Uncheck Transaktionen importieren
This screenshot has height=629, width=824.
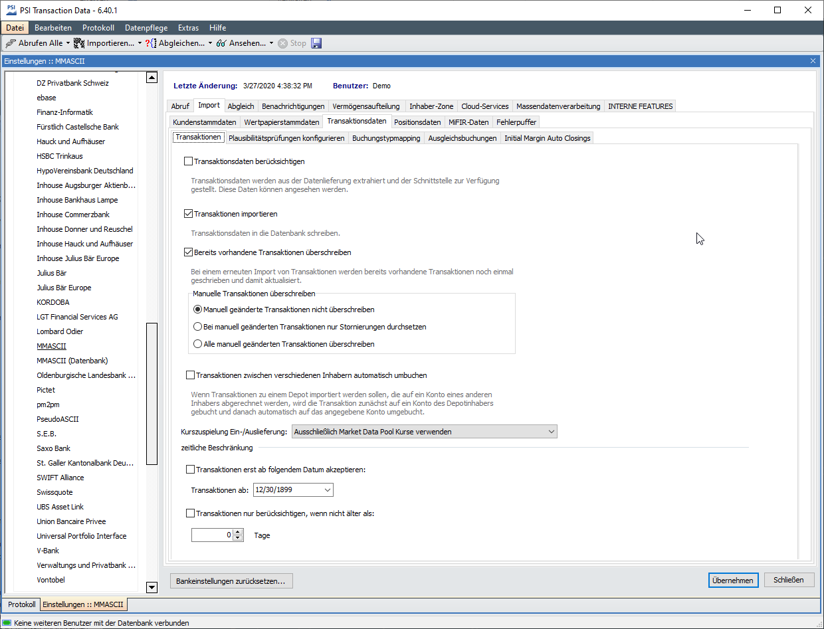189,215
